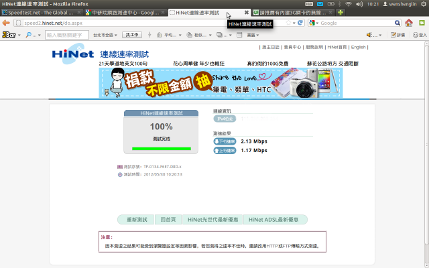Click the JBar calendar window icon
This screenshot has width=429, height=268.
[x=239, y=35]
